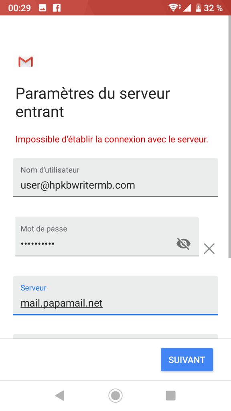Clear the password with the X icon

click(x=209, y=249)
